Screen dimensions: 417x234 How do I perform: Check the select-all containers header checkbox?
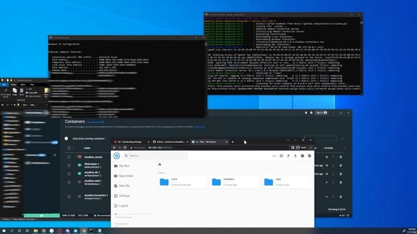pos(69,148)
